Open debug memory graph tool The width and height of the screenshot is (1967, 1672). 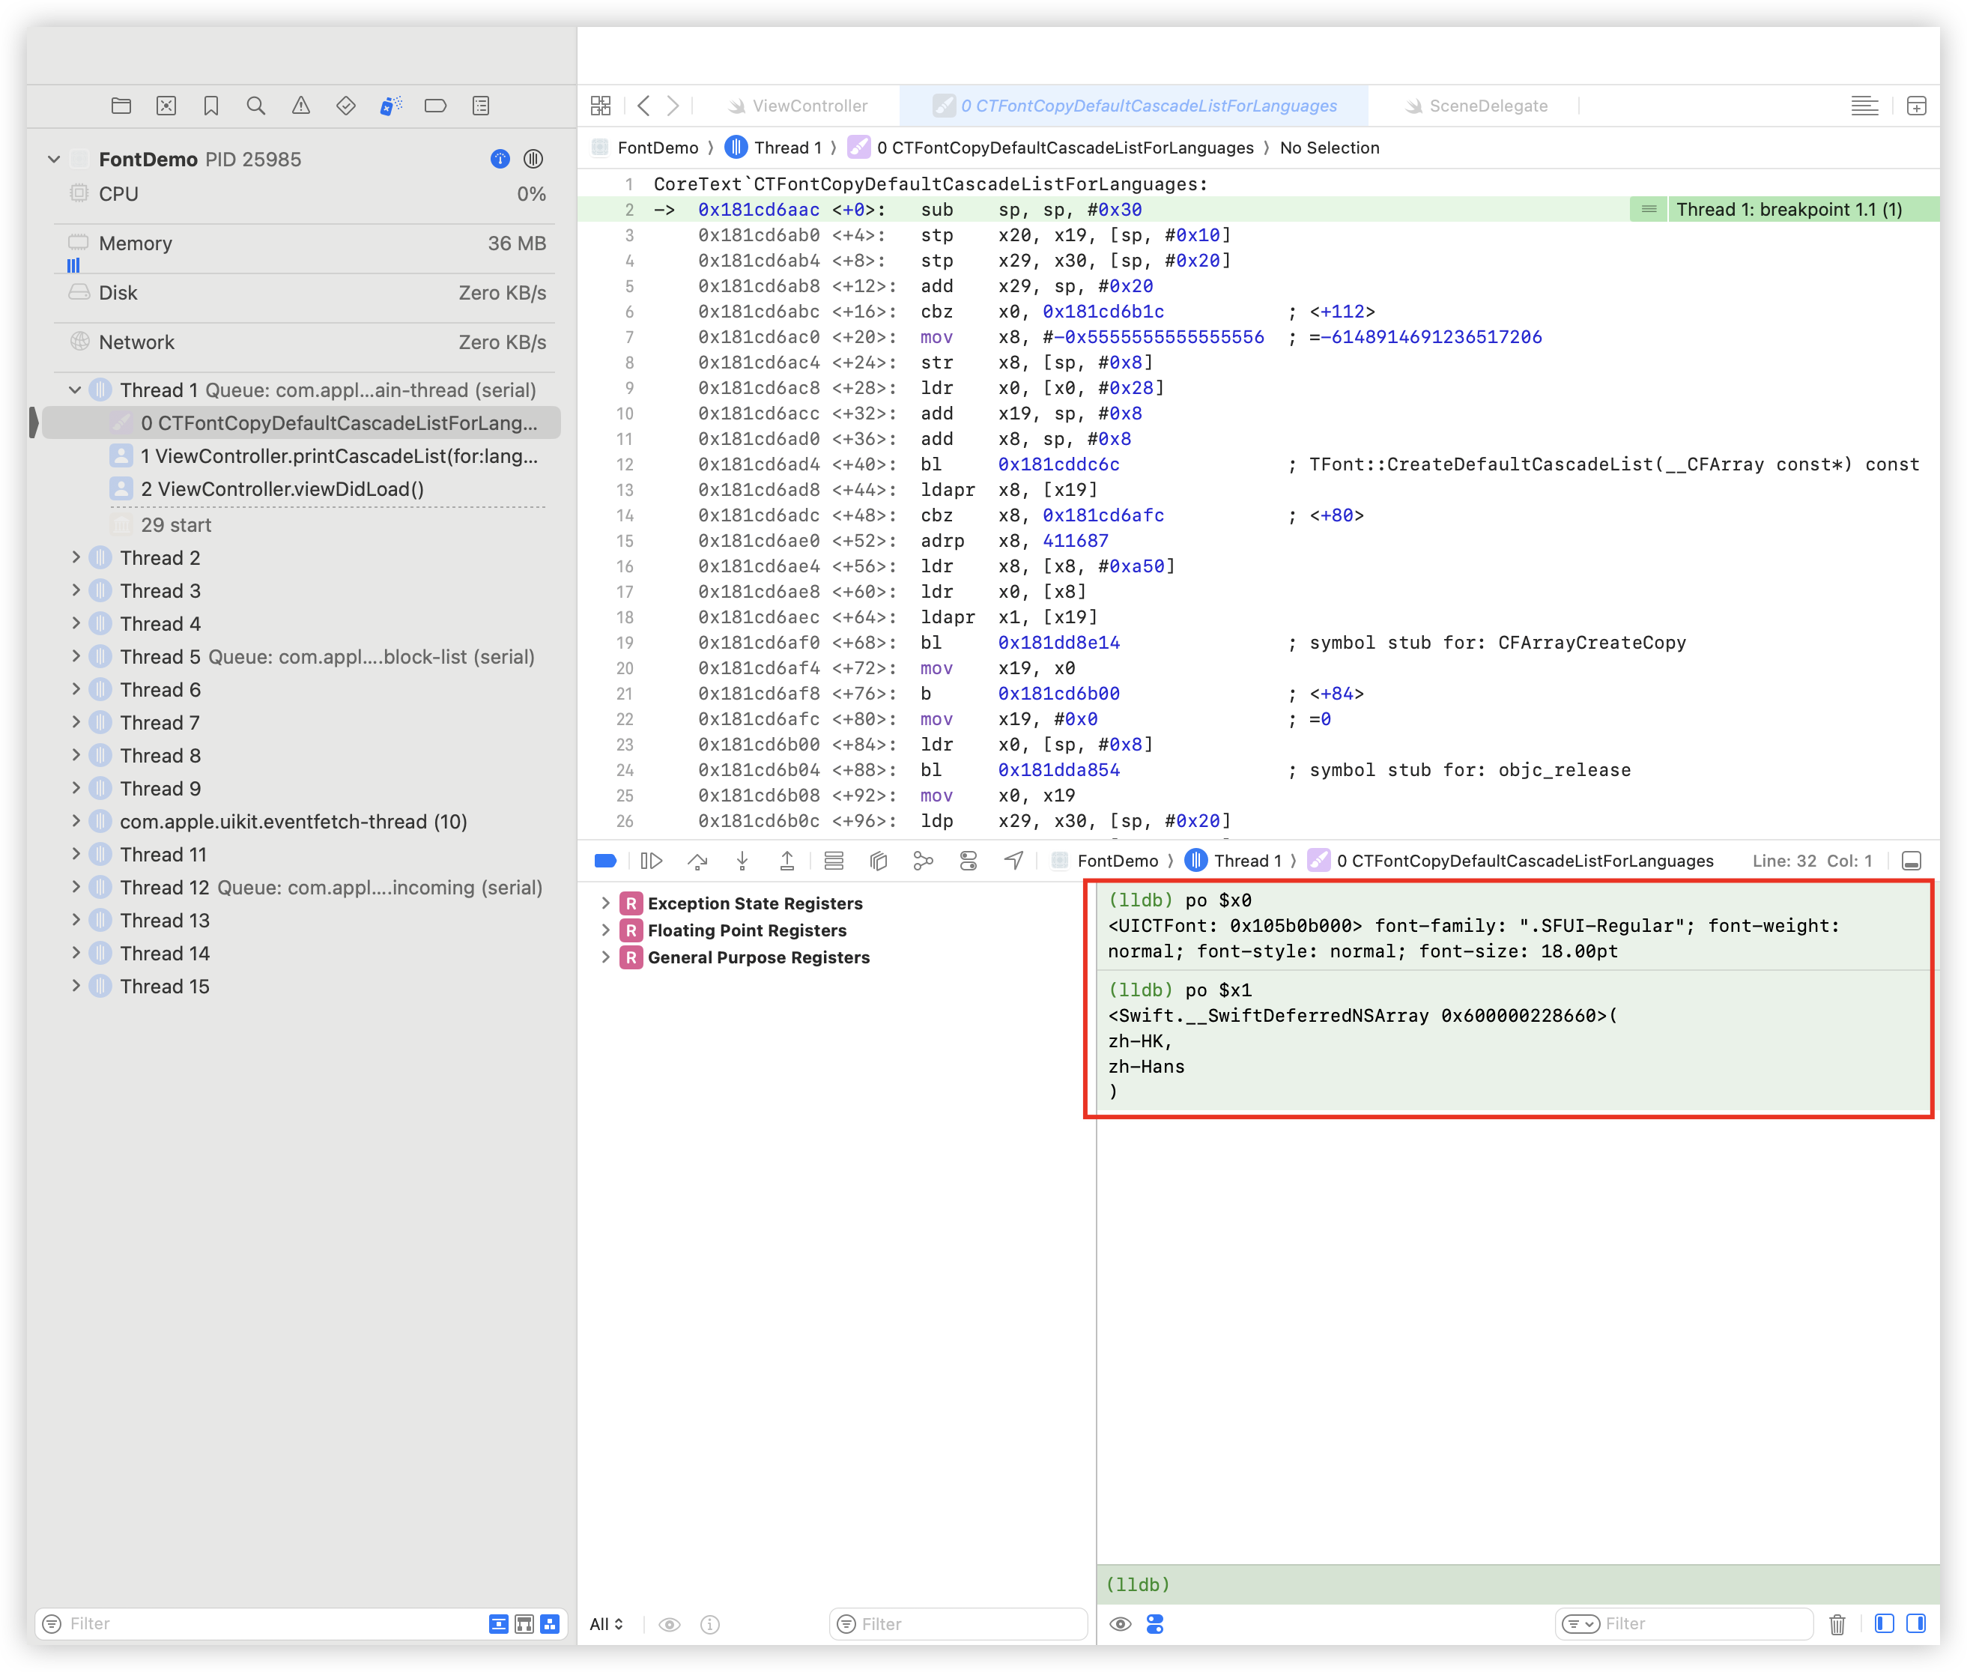pos(924,861)
